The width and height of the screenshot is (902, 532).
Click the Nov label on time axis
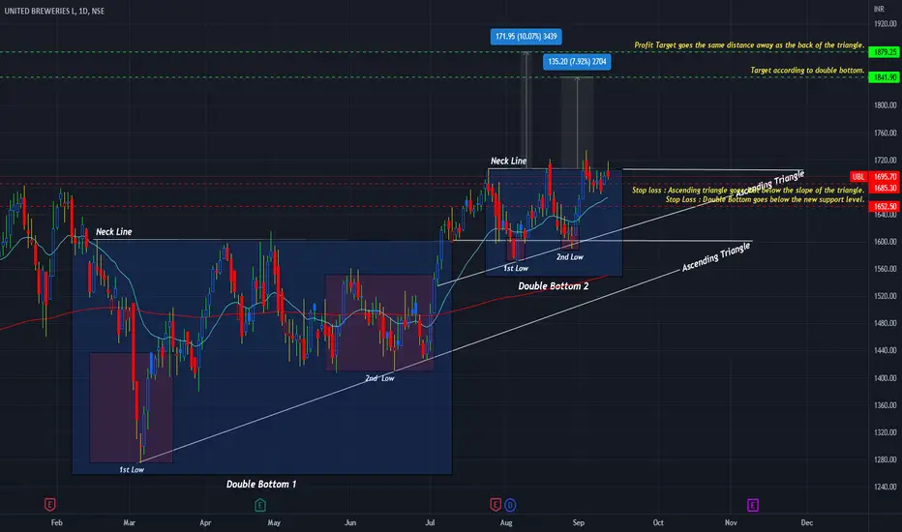[731, 522]
